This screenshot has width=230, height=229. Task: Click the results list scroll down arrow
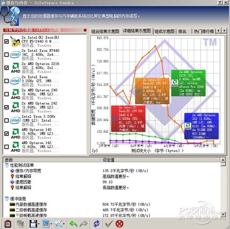coord(223,215)
